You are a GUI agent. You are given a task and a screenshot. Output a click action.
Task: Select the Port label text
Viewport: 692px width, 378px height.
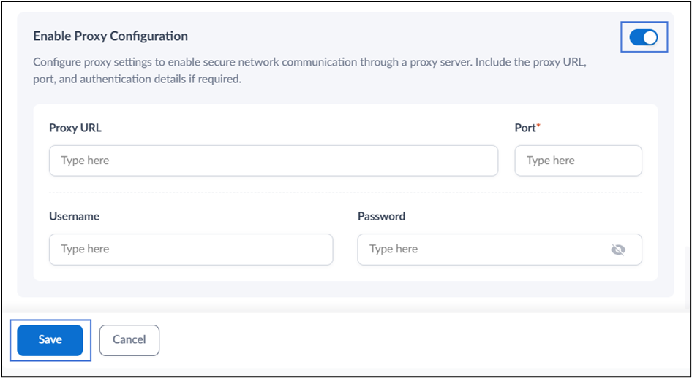click(525, 128)
